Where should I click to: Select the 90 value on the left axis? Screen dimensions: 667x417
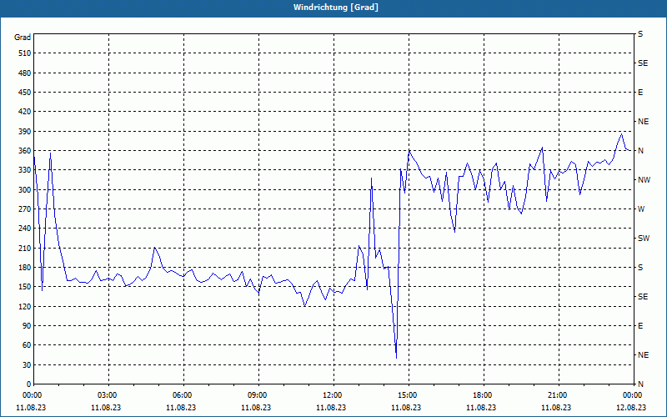pyautogui.click(x=27, y=326)
